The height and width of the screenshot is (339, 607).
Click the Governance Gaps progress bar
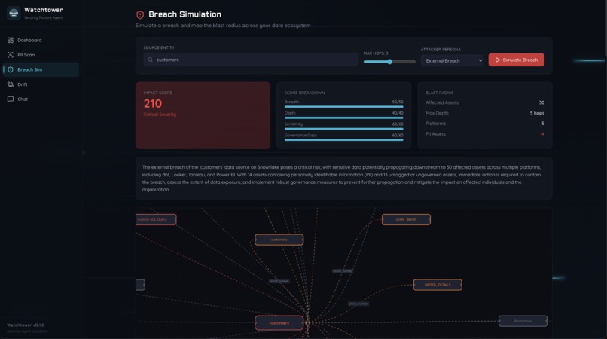(343, 140)
